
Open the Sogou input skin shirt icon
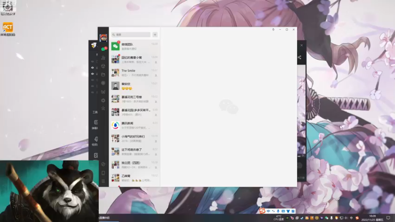288,211
